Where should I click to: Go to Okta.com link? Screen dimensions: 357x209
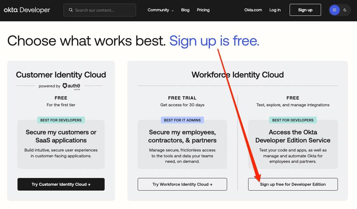[253, 10]
